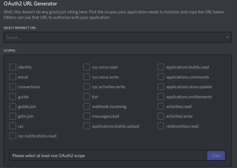Screen dimensions: 237x168
Task: Check the bot scope checkbox
Action: click(x=87, y=96)
